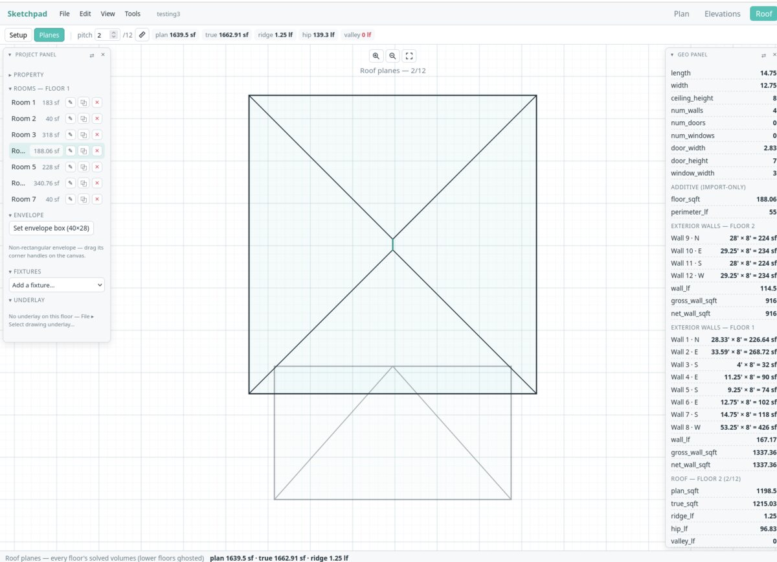
Task: Delete Room 7 using red X
Action: [96, 199]
